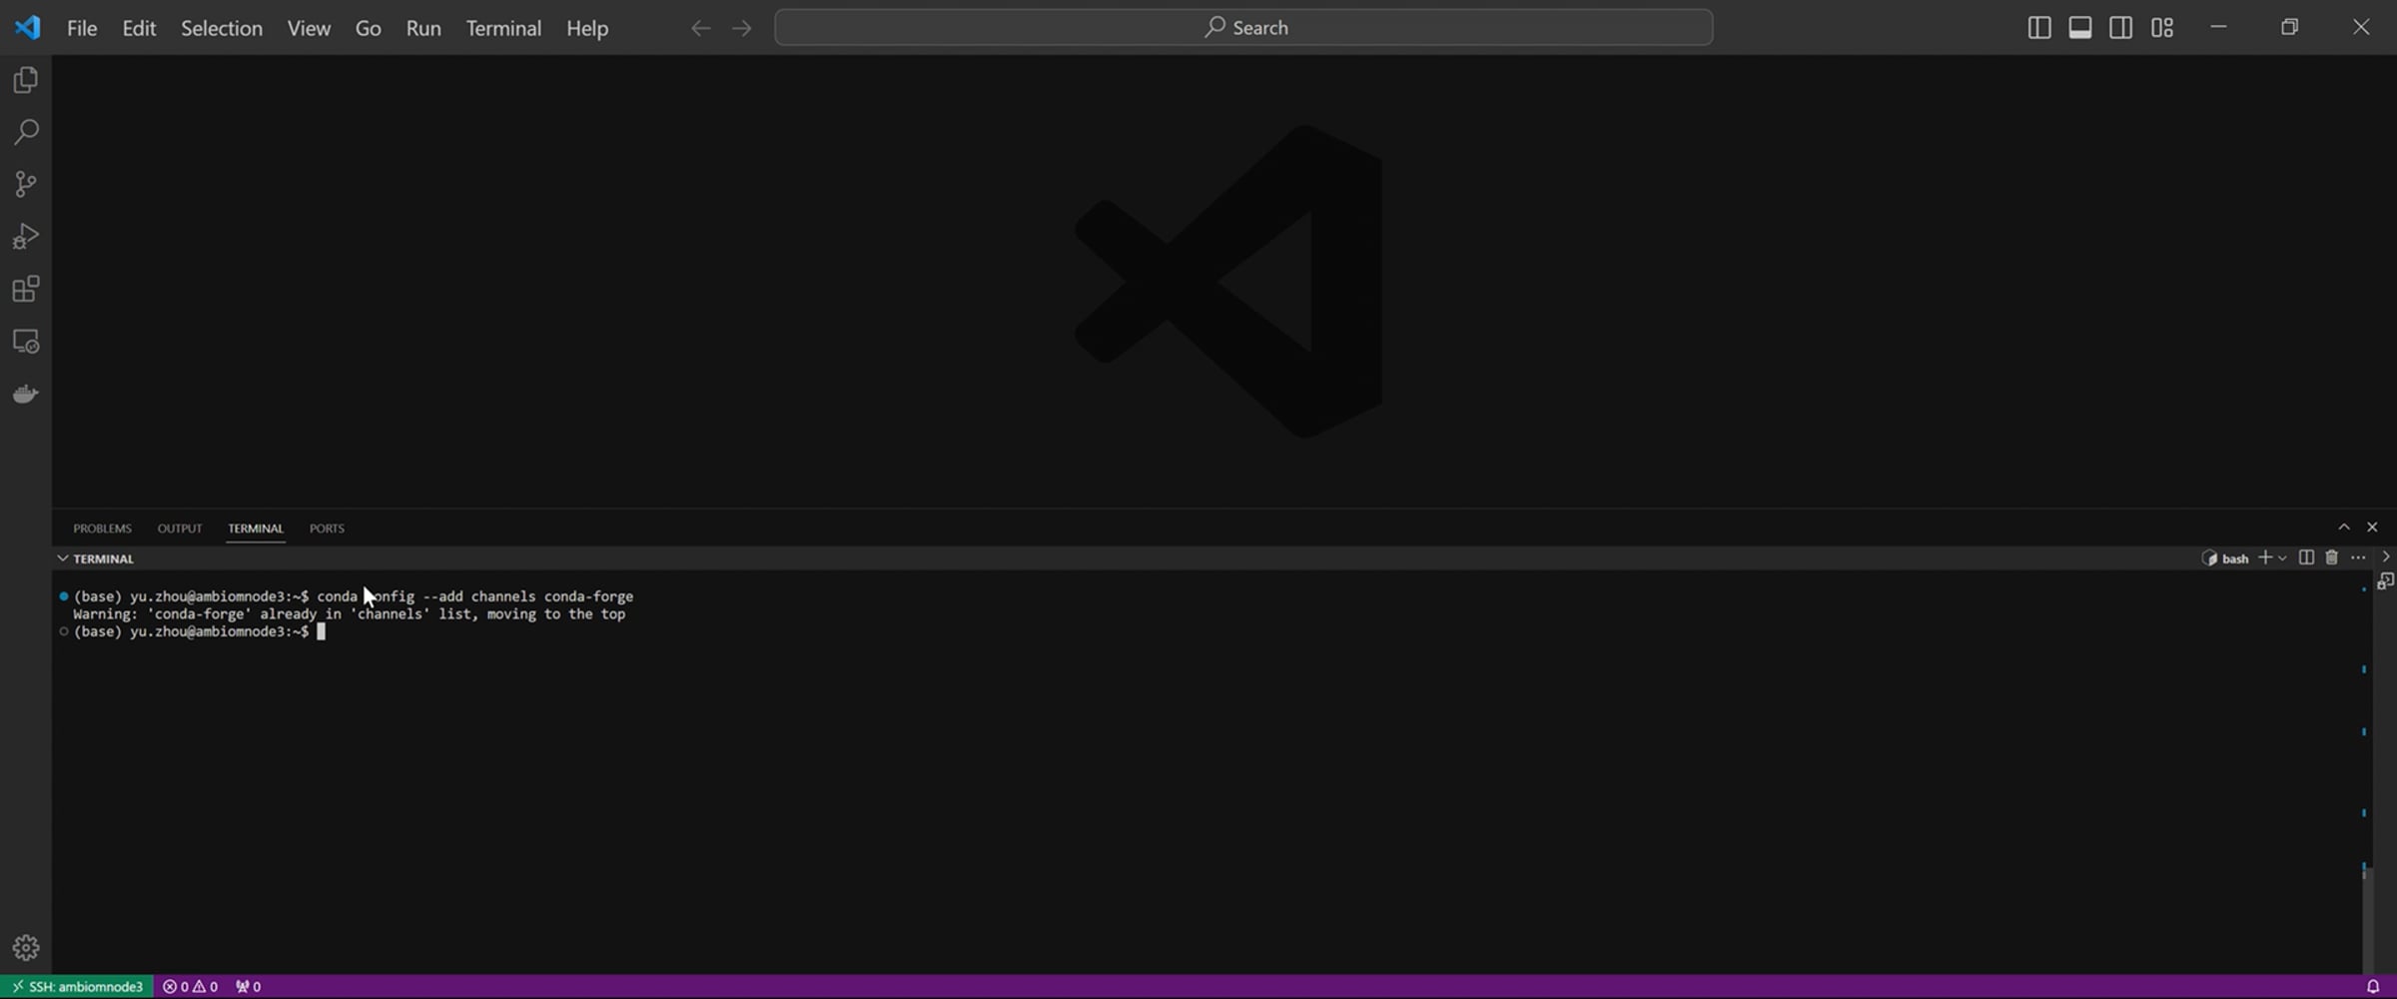Open the Docker view in activity bar

26,394
